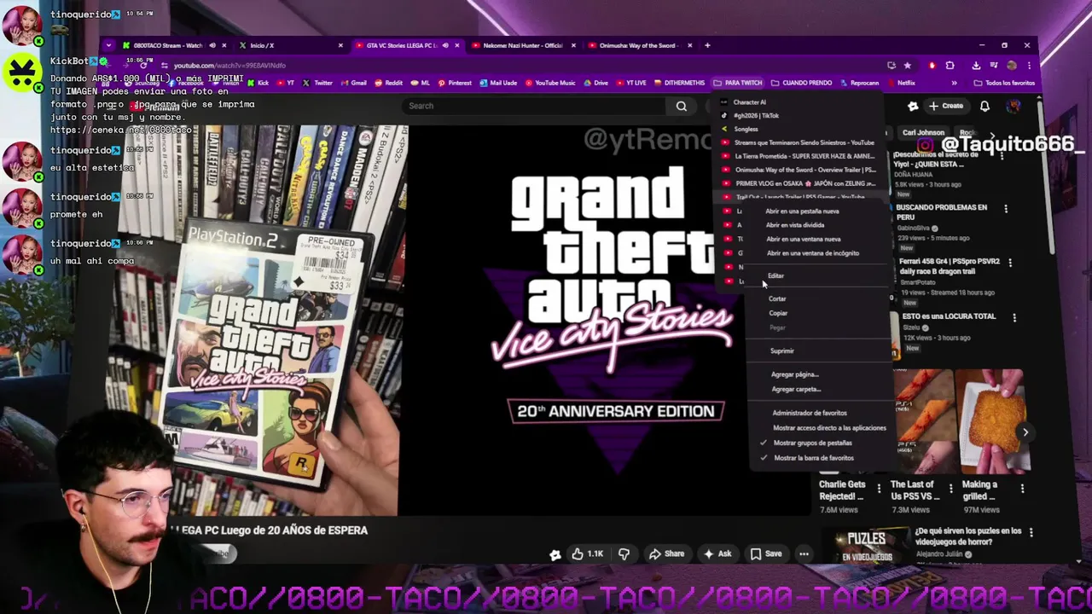This screenshot has height=614, width=1092.
Task: Choose Abrir en una pestaña nueva
Action: (802, 211)
